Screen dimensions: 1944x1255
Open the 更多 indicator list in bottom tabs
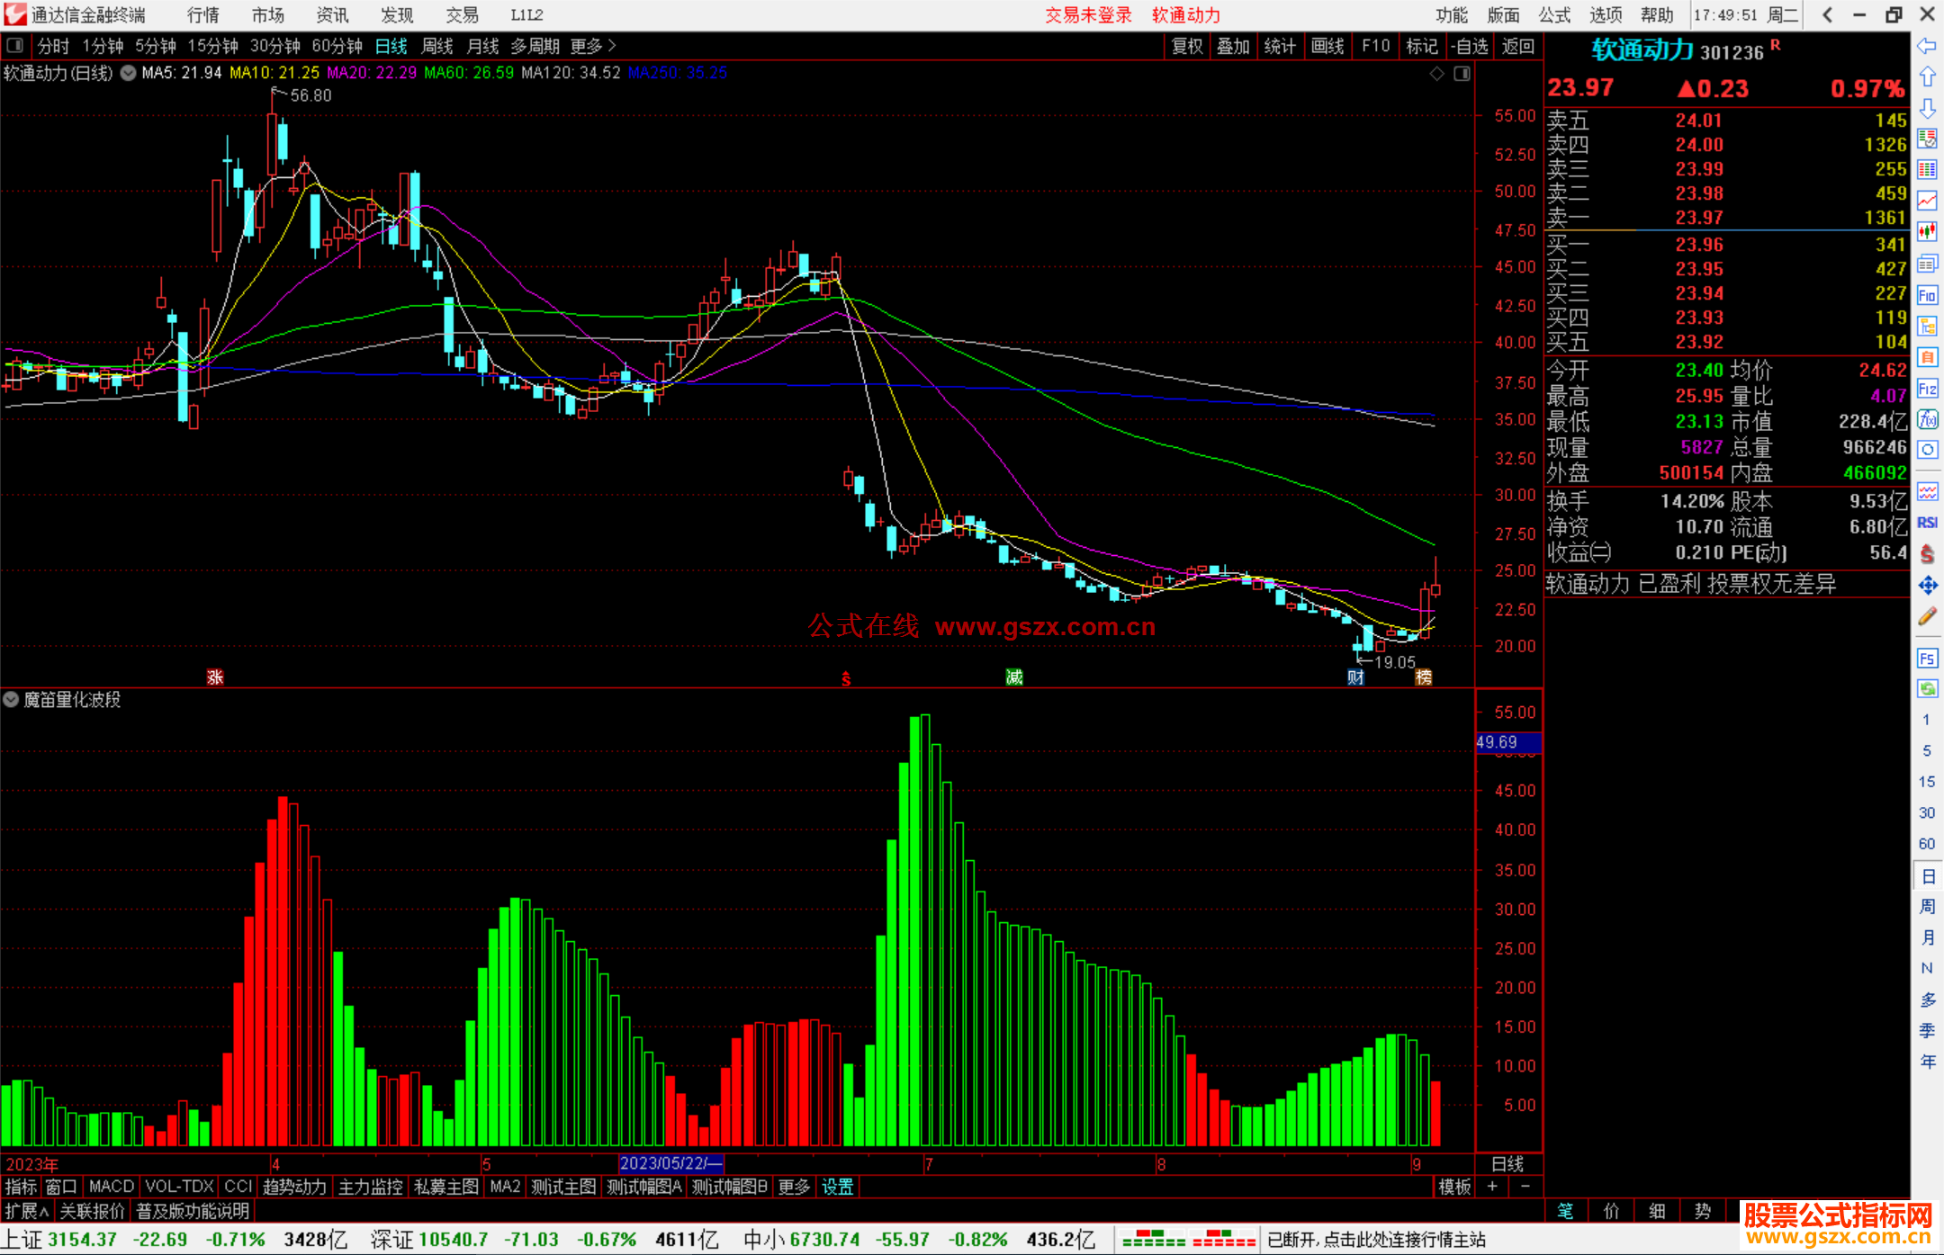point(794,1187)
